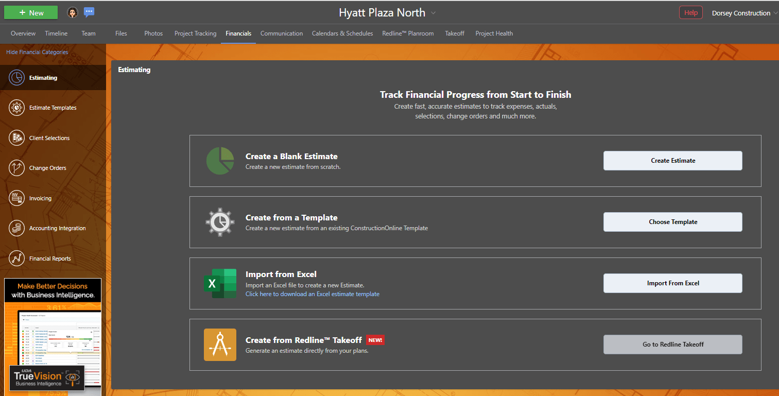This screenshot has height=396, width=779.
Task: Click the Import From Excel button
Action: point(673,283)
